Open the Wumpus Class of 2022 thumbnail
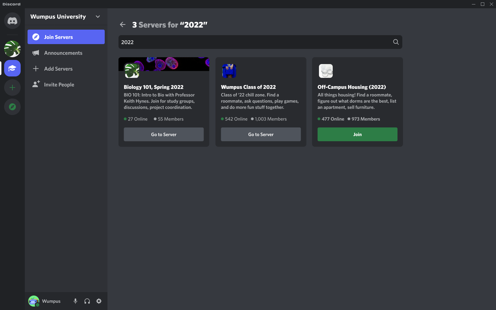The image size is (496, 310). [x=229, y=71]
